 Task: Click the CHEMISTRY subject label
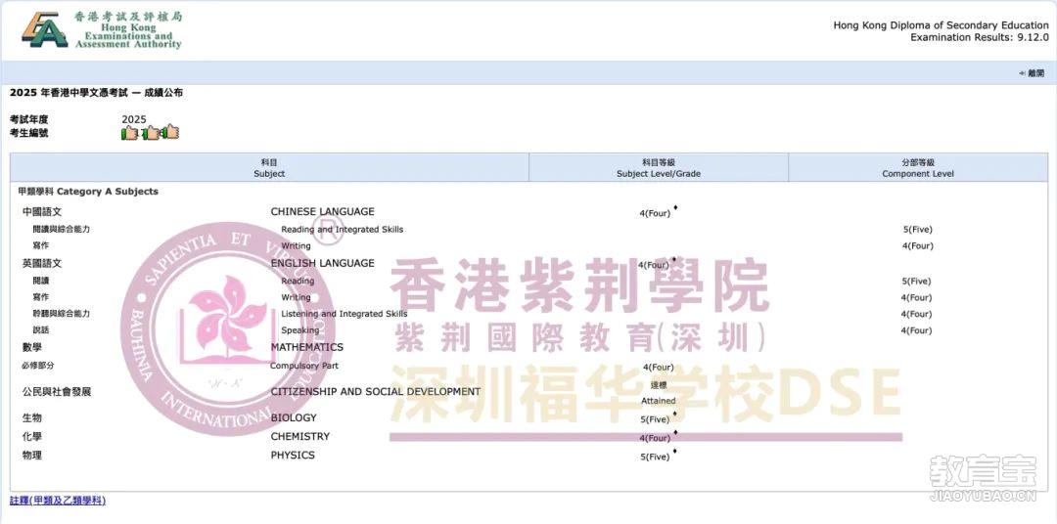tap(300, 436)
